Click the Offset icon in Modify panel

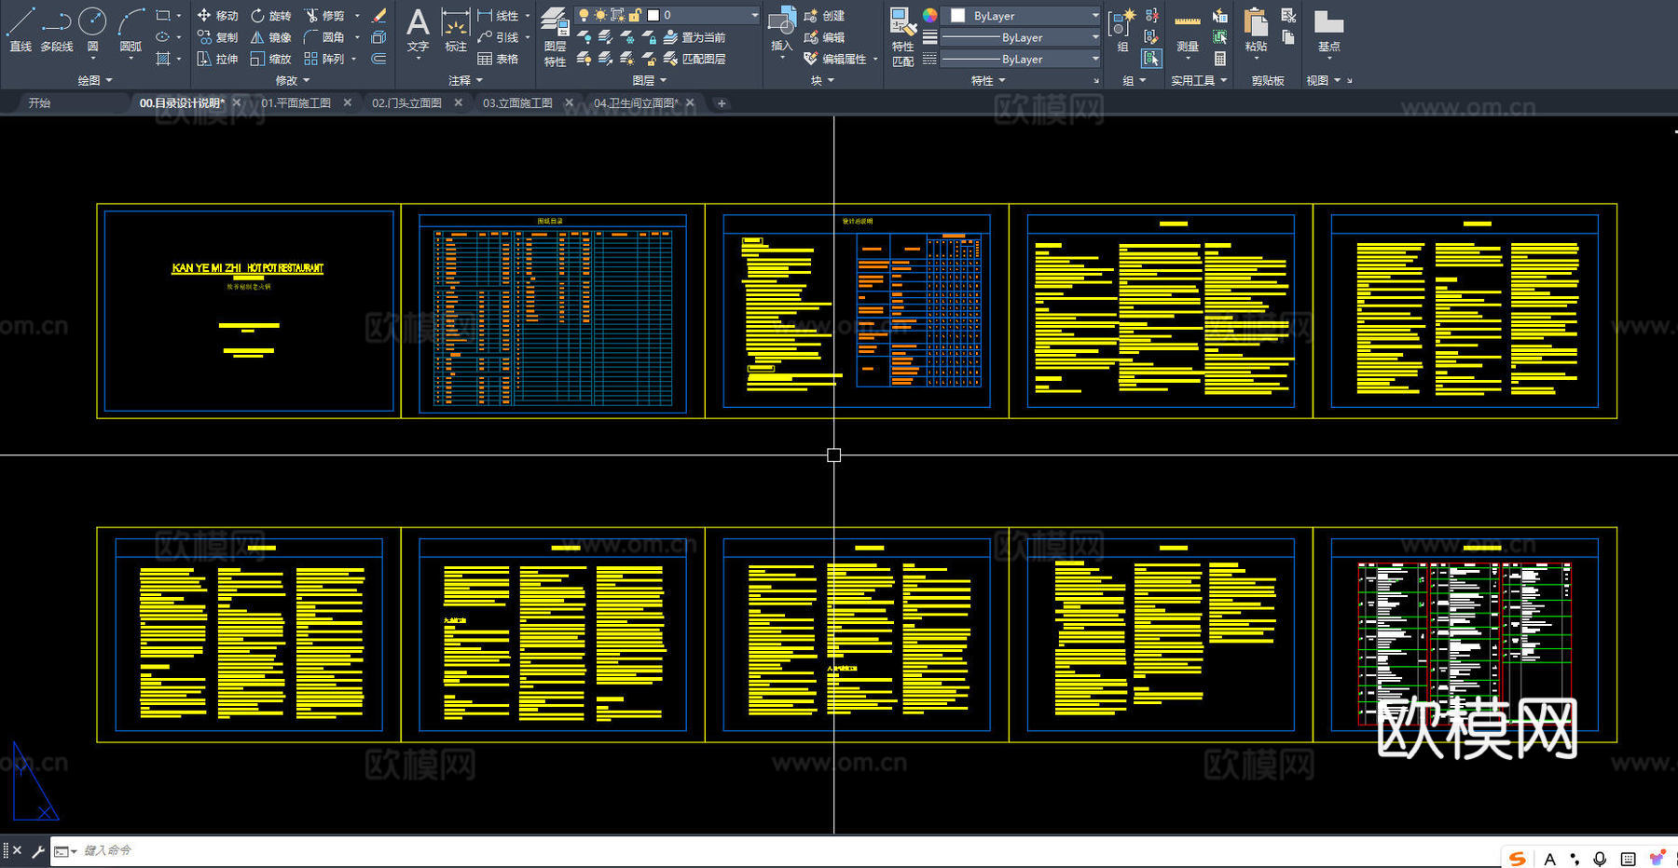(378, 59)
